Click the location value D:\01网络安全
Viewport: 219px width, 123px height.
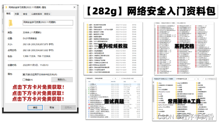30,38
